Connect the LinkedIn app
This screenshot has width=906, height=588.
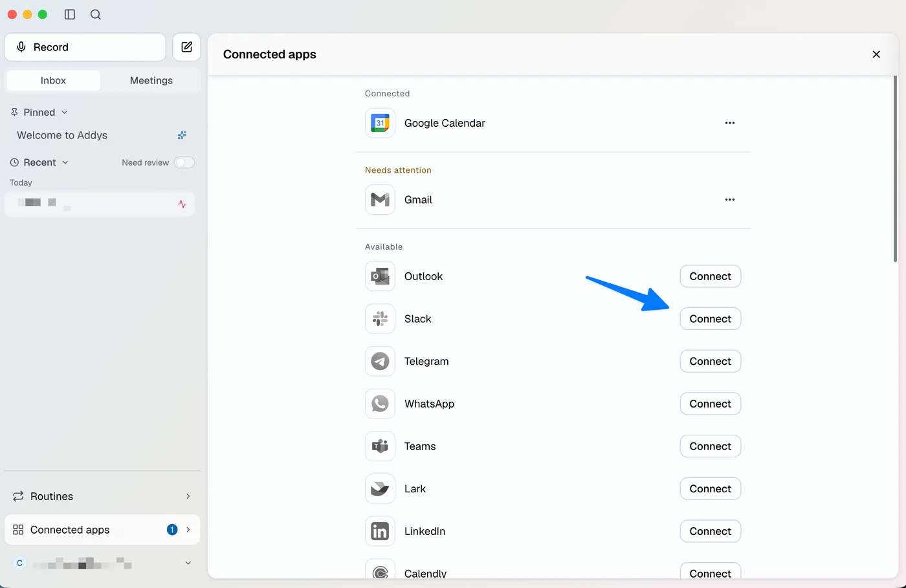[x=710, y=531]
